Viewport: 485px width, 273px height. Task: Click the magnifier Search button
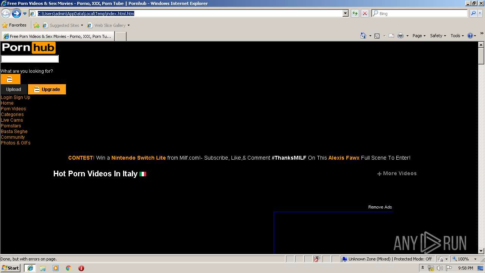[473, 14]
